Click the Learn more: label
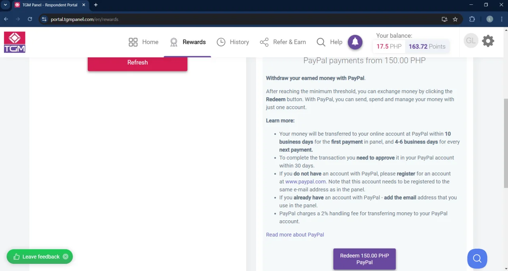The height and width of the screenshot is (271, 508). [x=280, y=120]
